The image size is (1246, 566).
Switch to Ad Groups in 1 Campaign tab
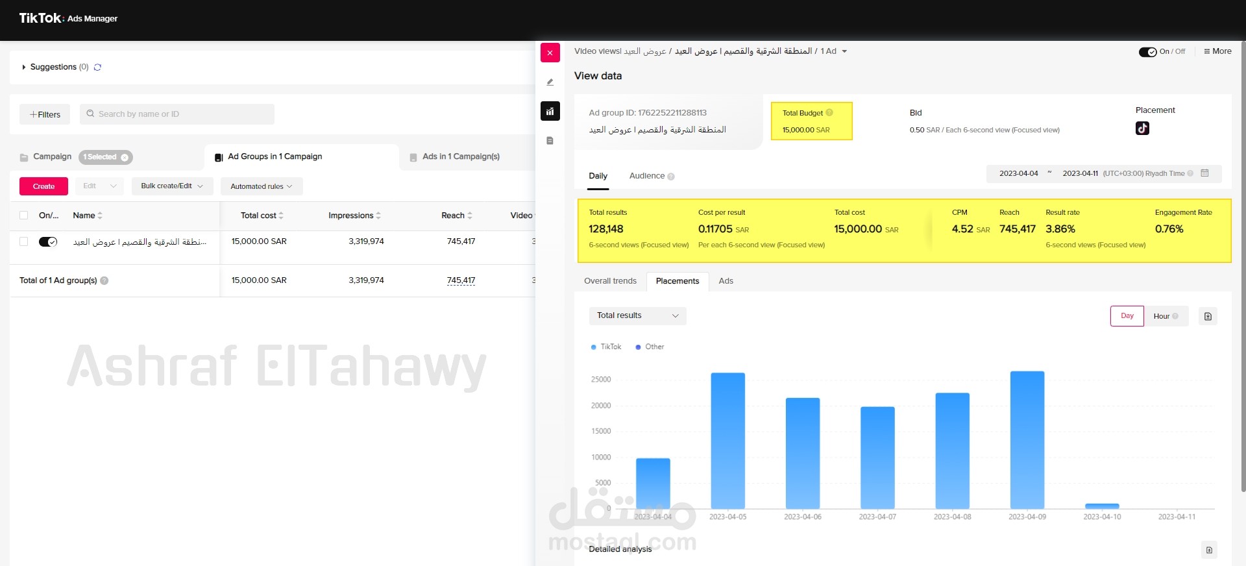point(301,157)
